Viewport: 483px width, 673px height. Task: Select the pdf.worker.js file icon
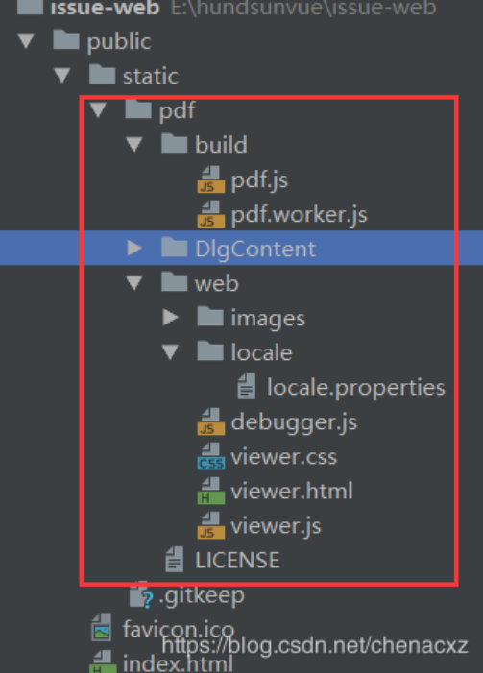[211, 214]
